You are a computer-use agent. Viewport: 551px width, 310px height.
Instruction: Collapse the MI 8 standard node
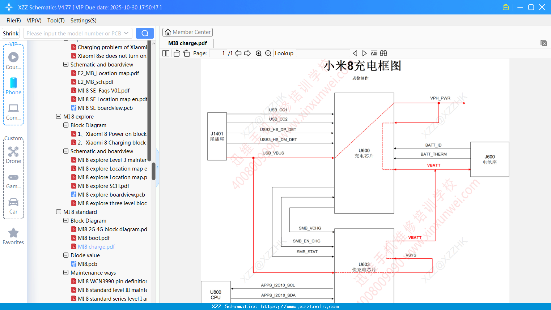[59, 212]
